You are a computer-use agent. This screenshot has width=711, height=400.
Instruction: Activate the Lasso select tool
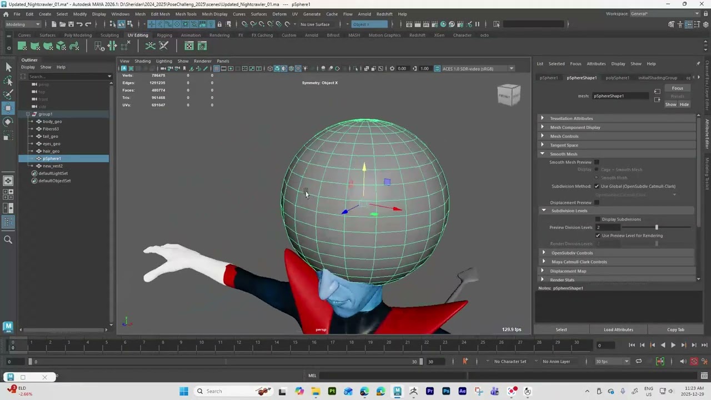click(x=8, y=81)
